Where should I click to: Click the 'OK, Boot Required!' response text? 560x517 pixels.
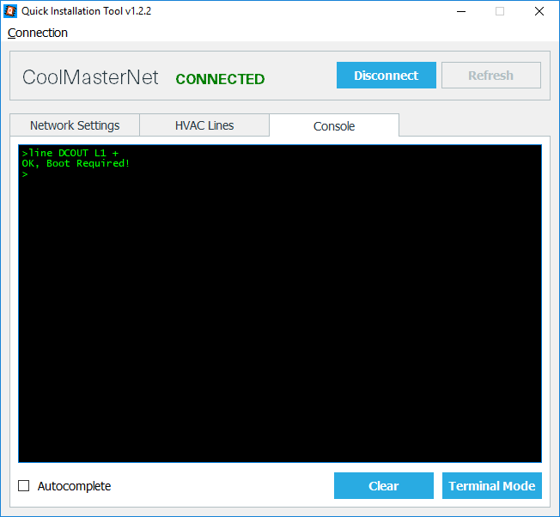click(77, 163)
